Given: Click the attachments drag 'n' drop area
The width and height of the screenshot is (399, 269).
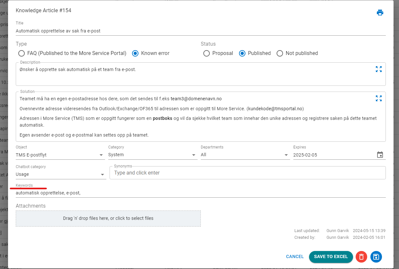Looking at the screenshot, I should click(x=108, y=219).
